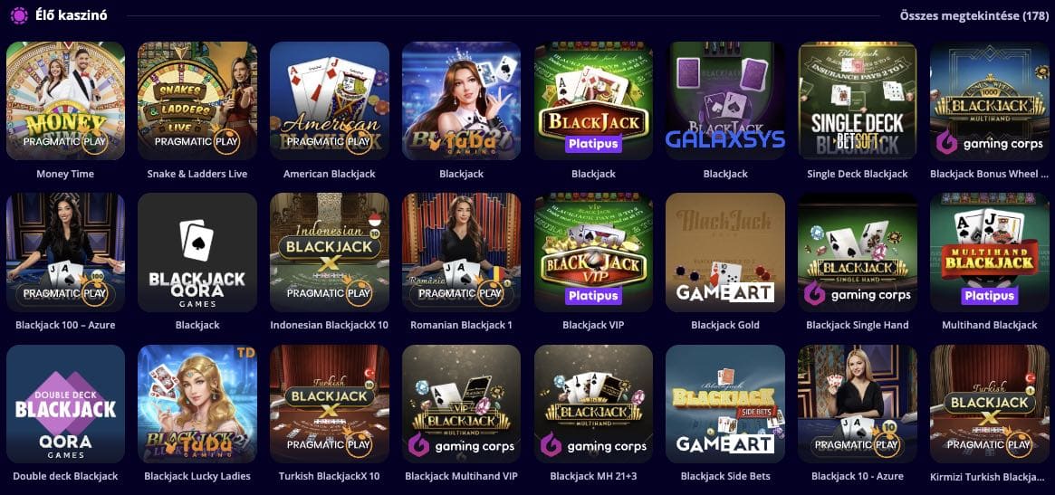Open the Blackjack Lucky Ladies tile
1055x495 pixels.
click(197, 405)
